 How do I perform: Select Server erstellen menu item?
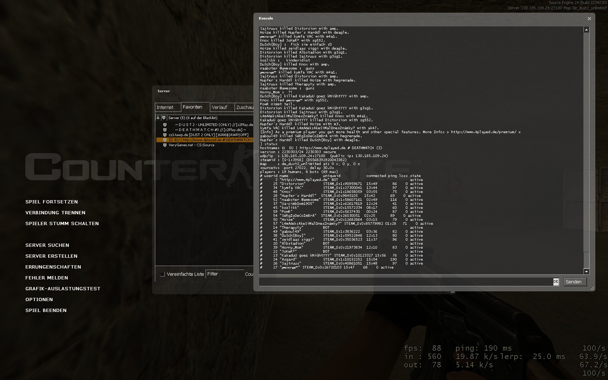coord(51,256)
